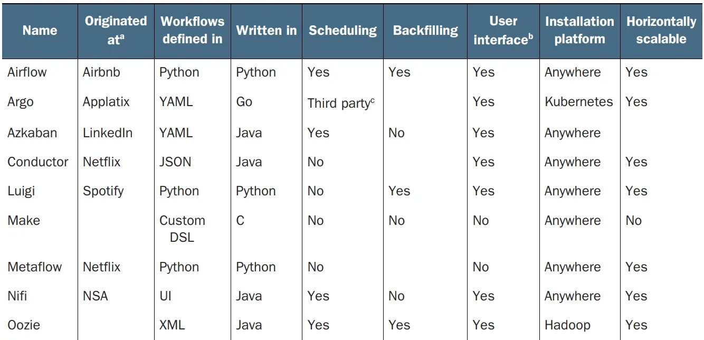Image resolution: width=704 pixels, height=340 pixels.
Task: Select the Applatix cell in Argo row
Action: tap(106, 102)
